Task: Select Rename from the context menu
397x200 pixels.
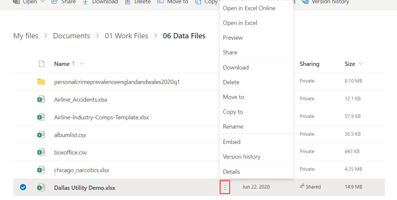Action: [x=233, y=126]
